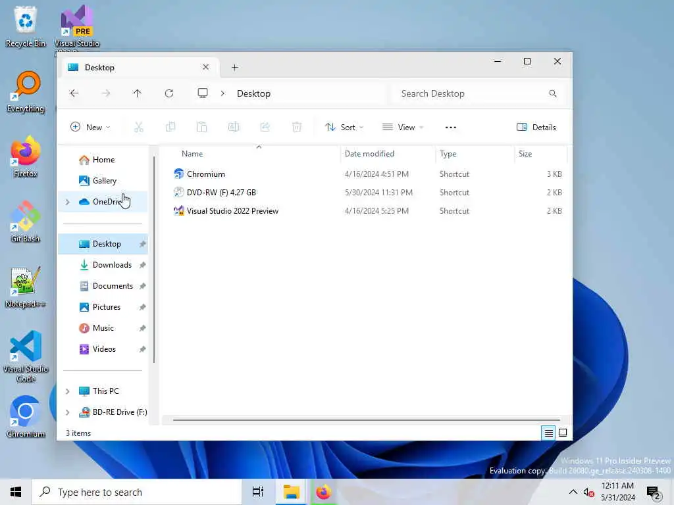The image size is (674, 505).
Task: Click the pin icon beside Pictures
Action: click(x=142, y=307)
